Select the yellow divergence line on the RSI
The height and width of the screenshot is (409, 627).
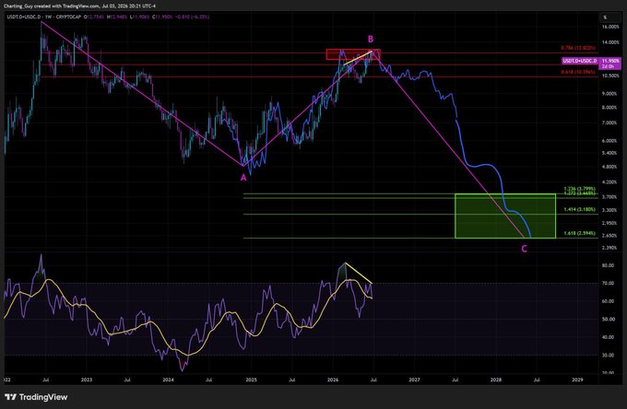pos(359,274)
